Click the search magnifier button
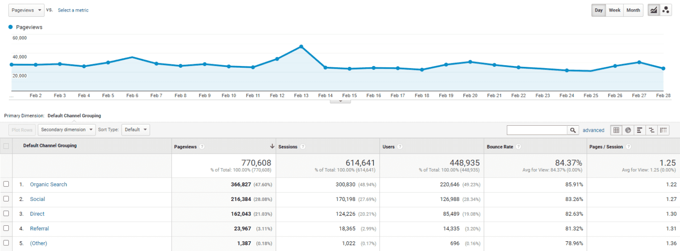This screenshot has width=680, height=251. 573,130
